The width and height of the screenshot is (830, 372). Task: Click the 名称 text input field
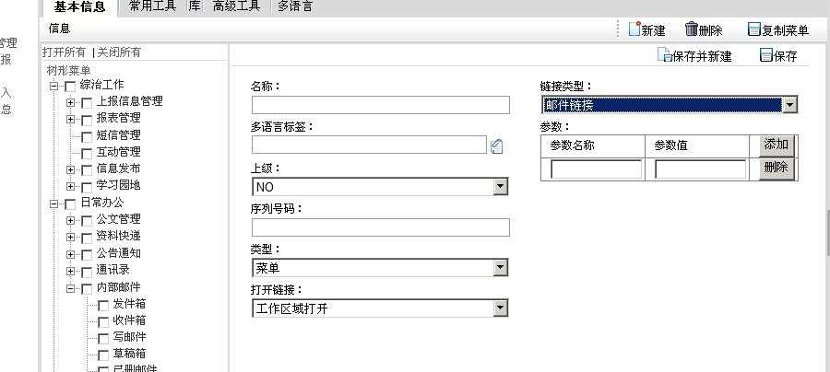(381, 105)
